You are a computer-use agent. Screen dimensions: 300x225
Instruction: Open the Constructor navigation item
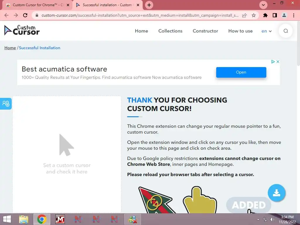coord(205,31)
